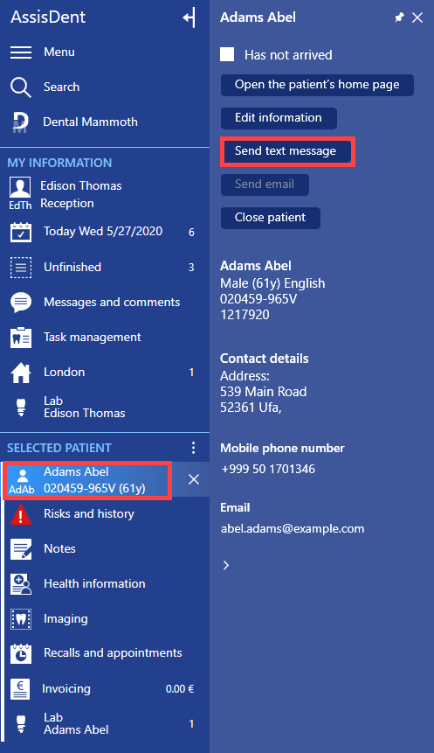This screenshot has width=434, height=753.
Task: Open the Unfinished list icon
Action: click(x=21, y=268)
